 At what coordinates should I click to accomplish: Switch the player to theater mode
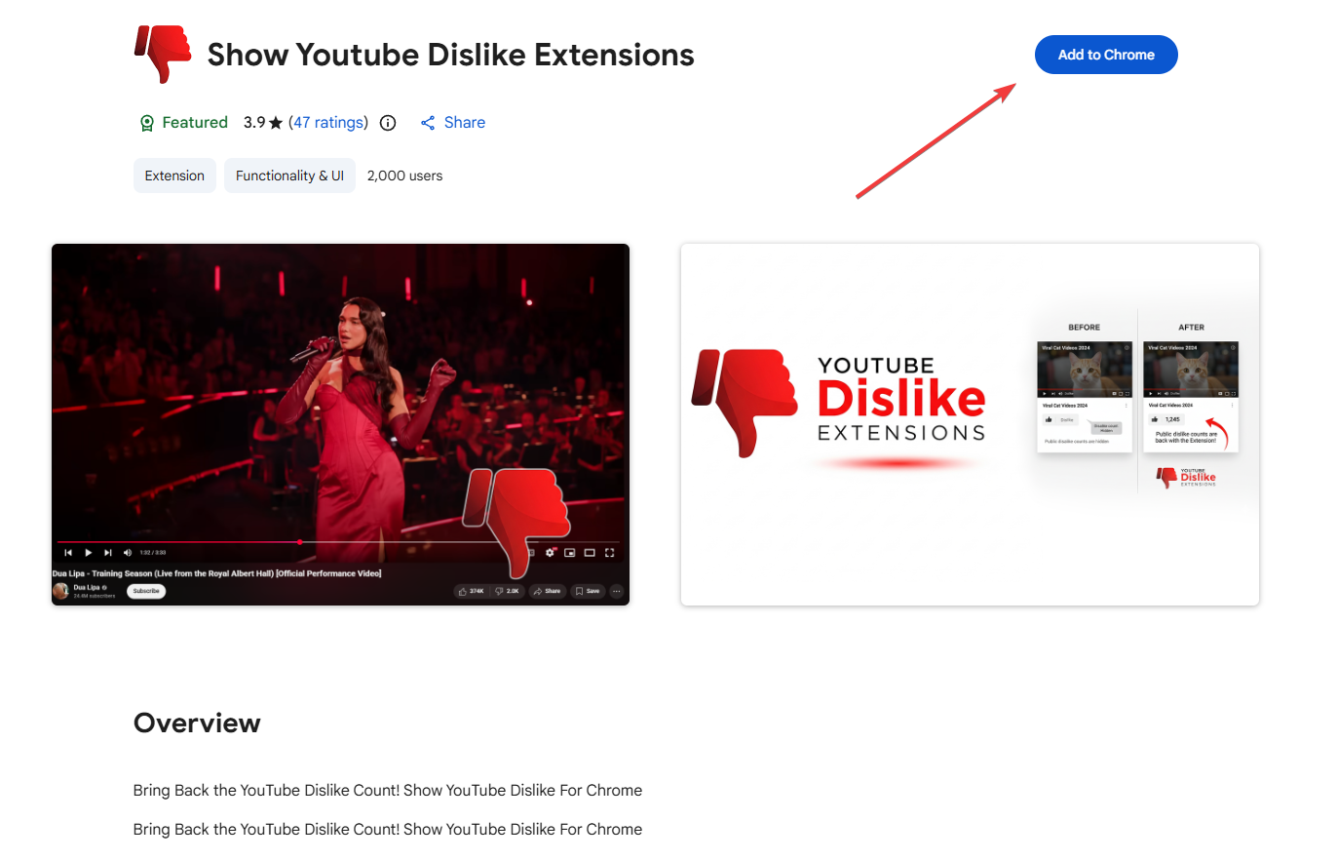click(590, 552)
